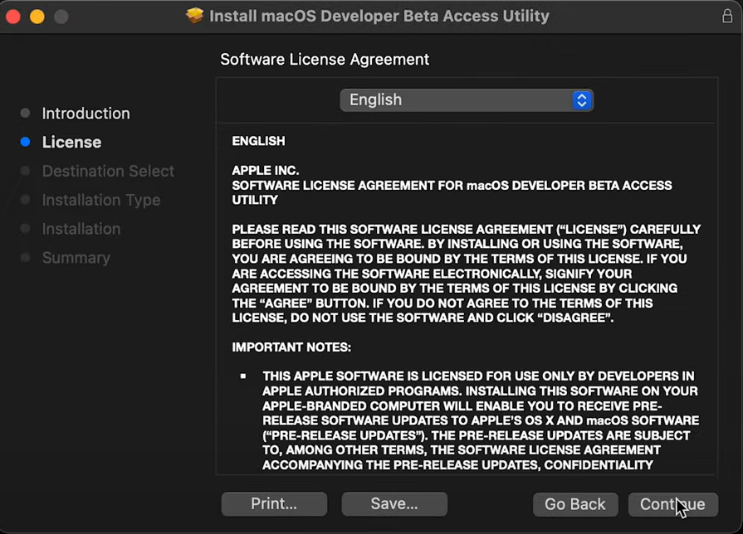This screenshot has width=743, height=534.
Task: Click the Save... button
Action: click(394, 503)
